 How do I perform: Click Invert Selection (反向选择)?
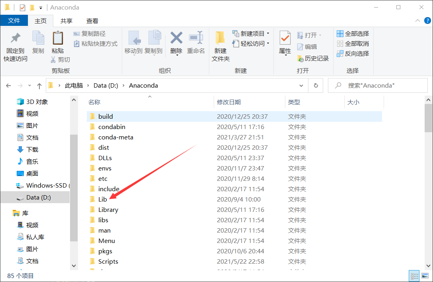[353, 54]
